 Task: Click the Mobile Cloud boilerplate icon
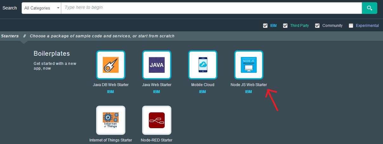[202, 65]
